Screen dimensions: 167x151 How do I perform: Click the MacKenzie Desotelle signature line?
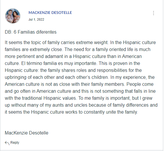click(27, 133)
